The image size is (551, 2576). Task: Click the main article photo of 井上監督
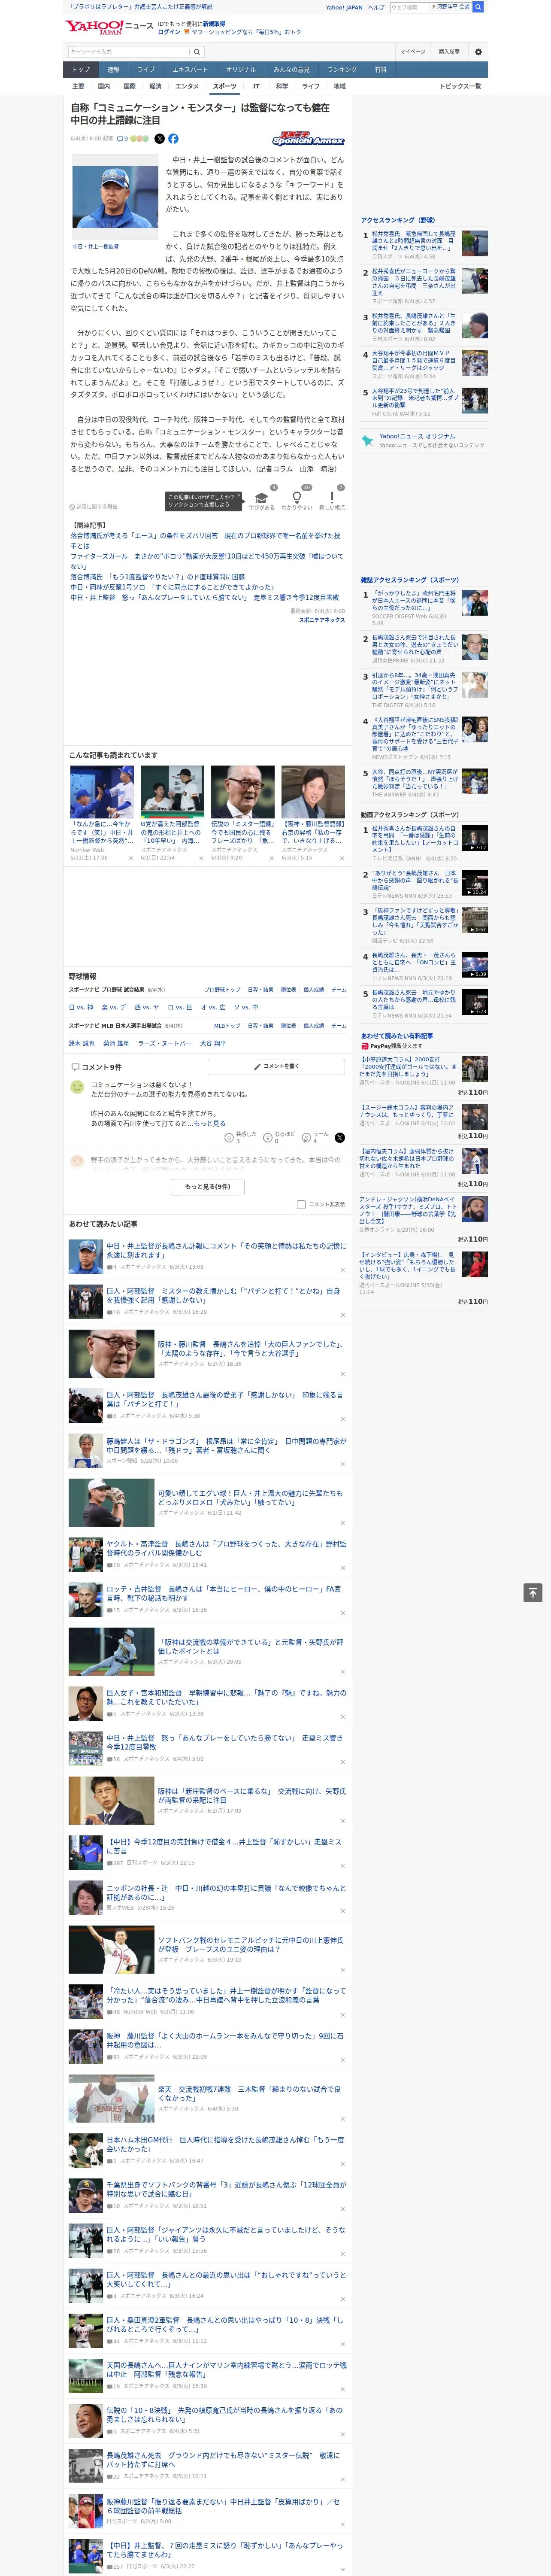click(x=115, y=197)
